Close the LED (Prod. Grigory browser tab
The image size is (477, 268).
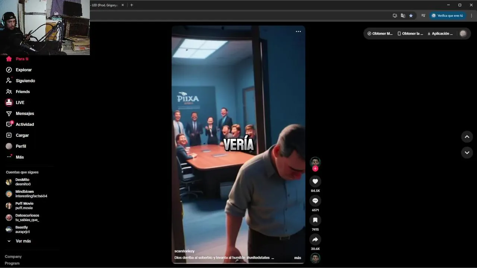[x=123, y=5]
